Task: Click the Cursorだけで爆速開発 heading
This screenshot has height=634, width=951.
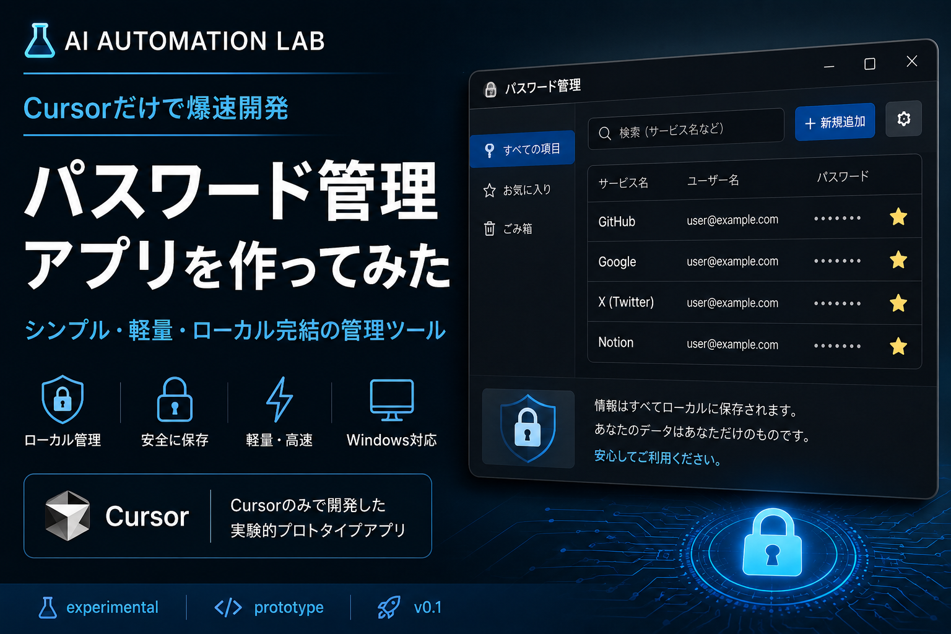Action: point(156,108)
